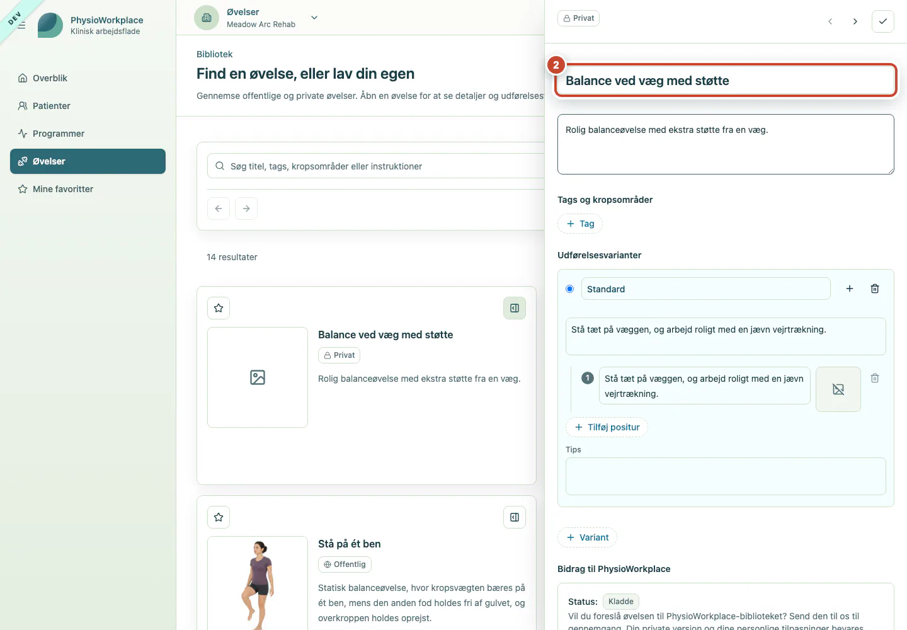Toggle the sidebar hamburger menu icon
Image resolution: width=907 pixels, height=630 pixels.
tap(21, 25)
